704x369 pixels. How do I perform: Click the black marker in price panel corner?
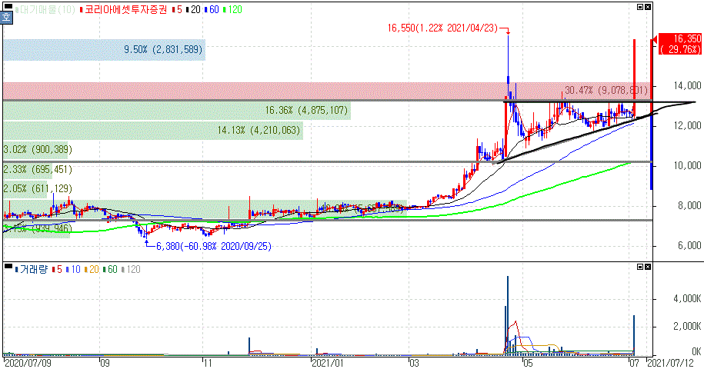coord(8,6)
